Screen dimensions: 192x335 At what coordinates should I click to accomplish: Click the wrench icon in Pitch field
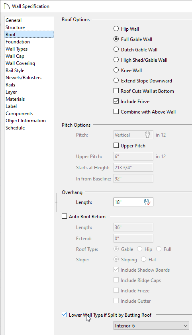pos(147,135)
